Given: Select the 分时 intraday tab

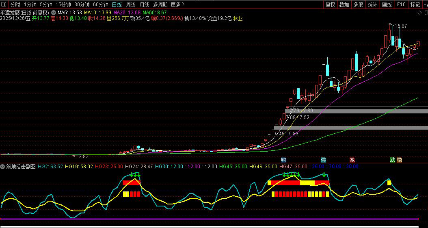Looking at the screenshot, I should click(x=15, y=4).
